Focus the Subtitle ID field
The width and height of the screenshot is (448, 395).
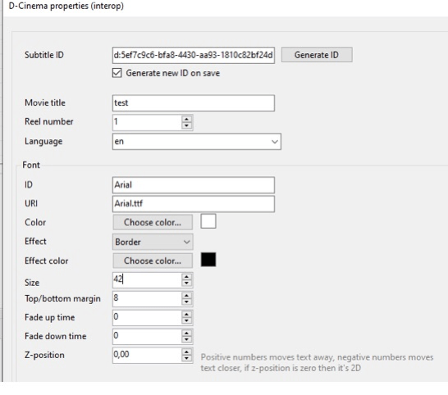click(194, 55)
